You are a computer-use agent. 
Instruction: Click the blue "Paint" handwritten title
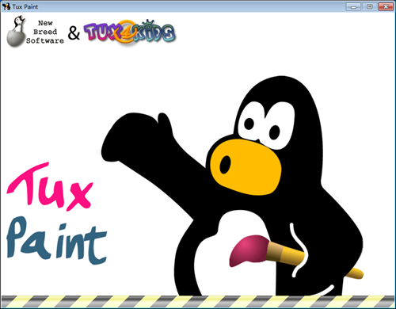pos(56,241)
